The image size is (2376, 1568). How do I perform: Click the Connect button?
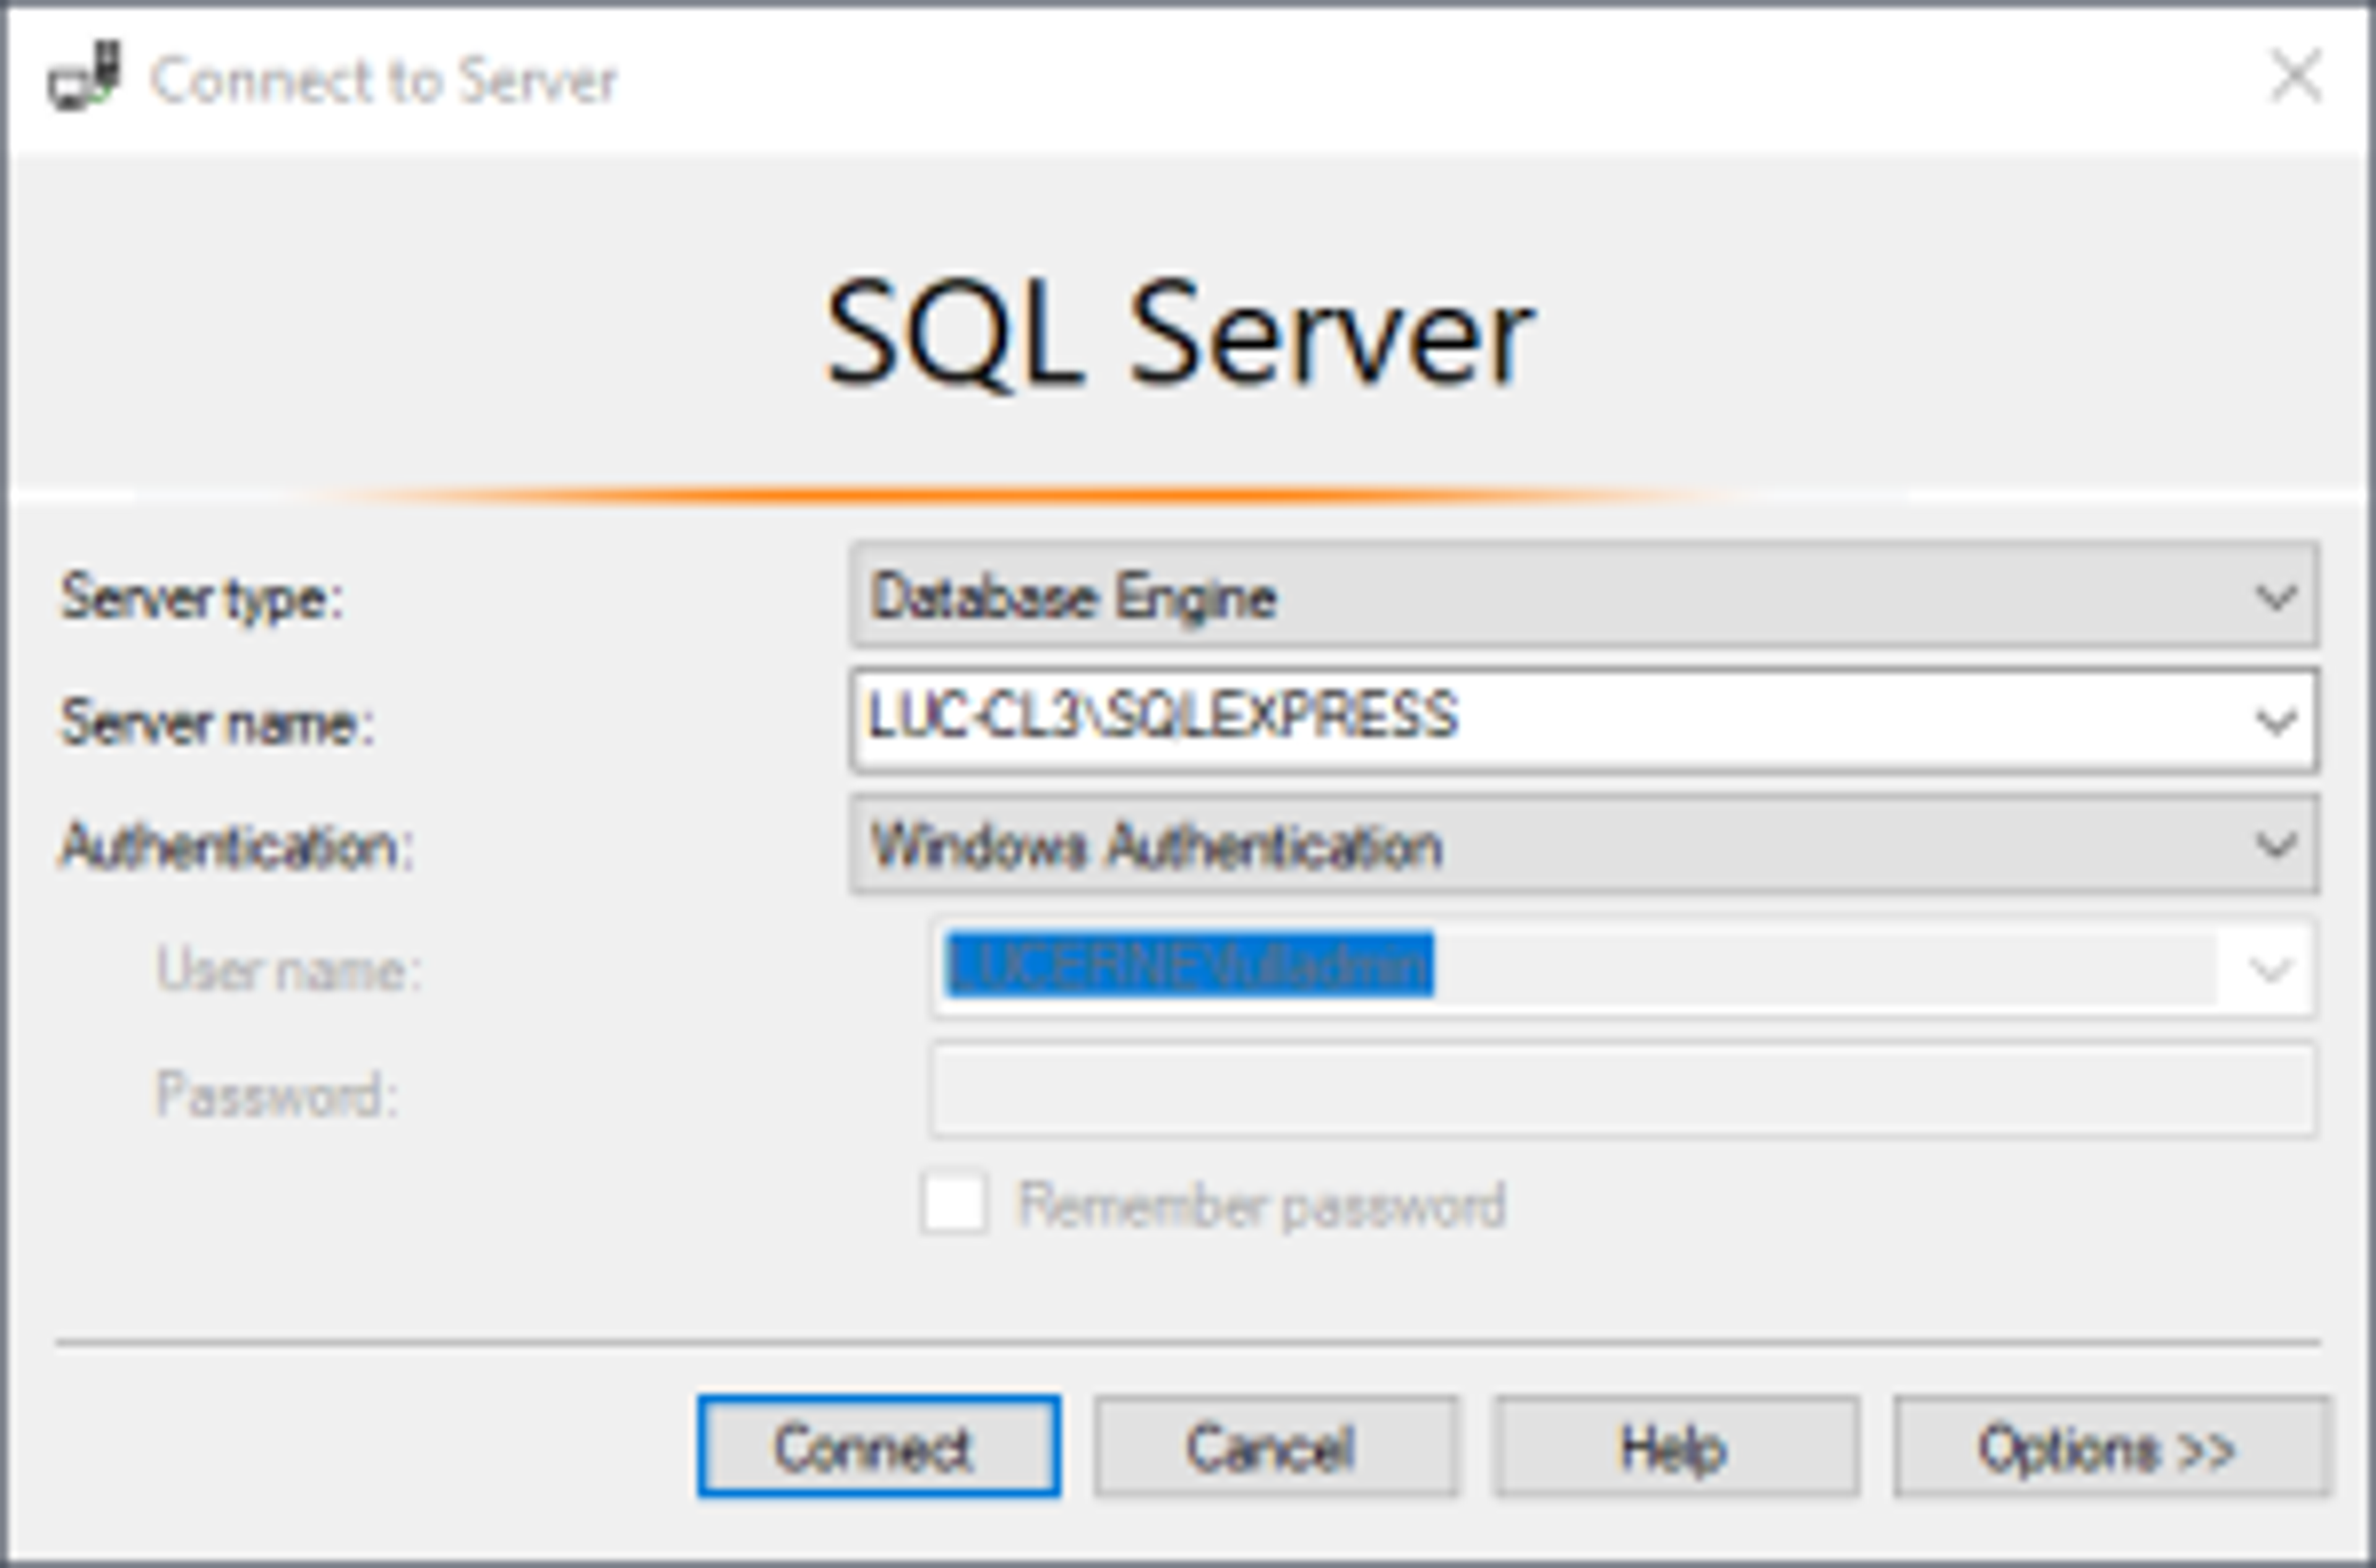click(879, 1447)
